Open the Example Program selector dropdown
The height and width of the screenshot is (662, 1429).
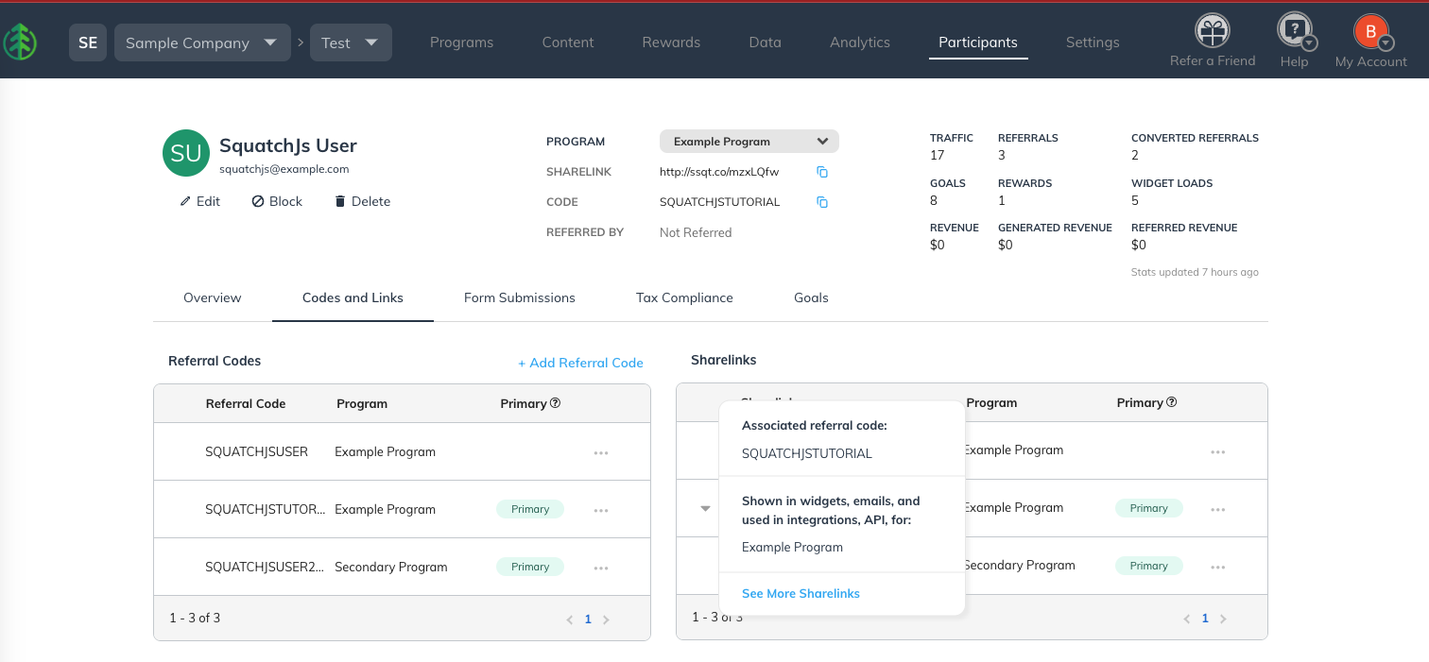click(749, 142)
